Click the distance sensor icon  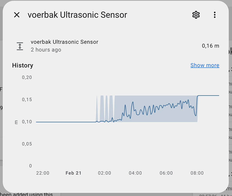pyautogui.click(x=20, y=46)
